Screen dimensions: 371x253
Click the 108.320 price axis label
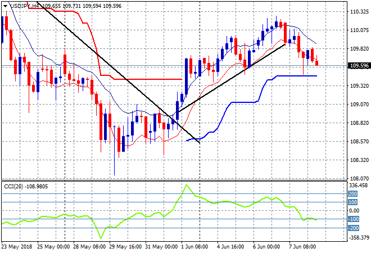[x=359, y=160]
